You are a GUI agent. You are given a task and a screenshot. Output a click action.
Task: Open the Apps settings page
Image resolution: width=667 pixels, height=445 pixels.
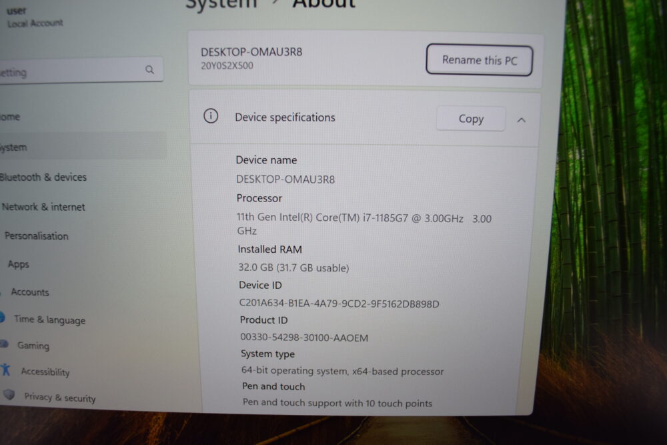click(18, 265)
